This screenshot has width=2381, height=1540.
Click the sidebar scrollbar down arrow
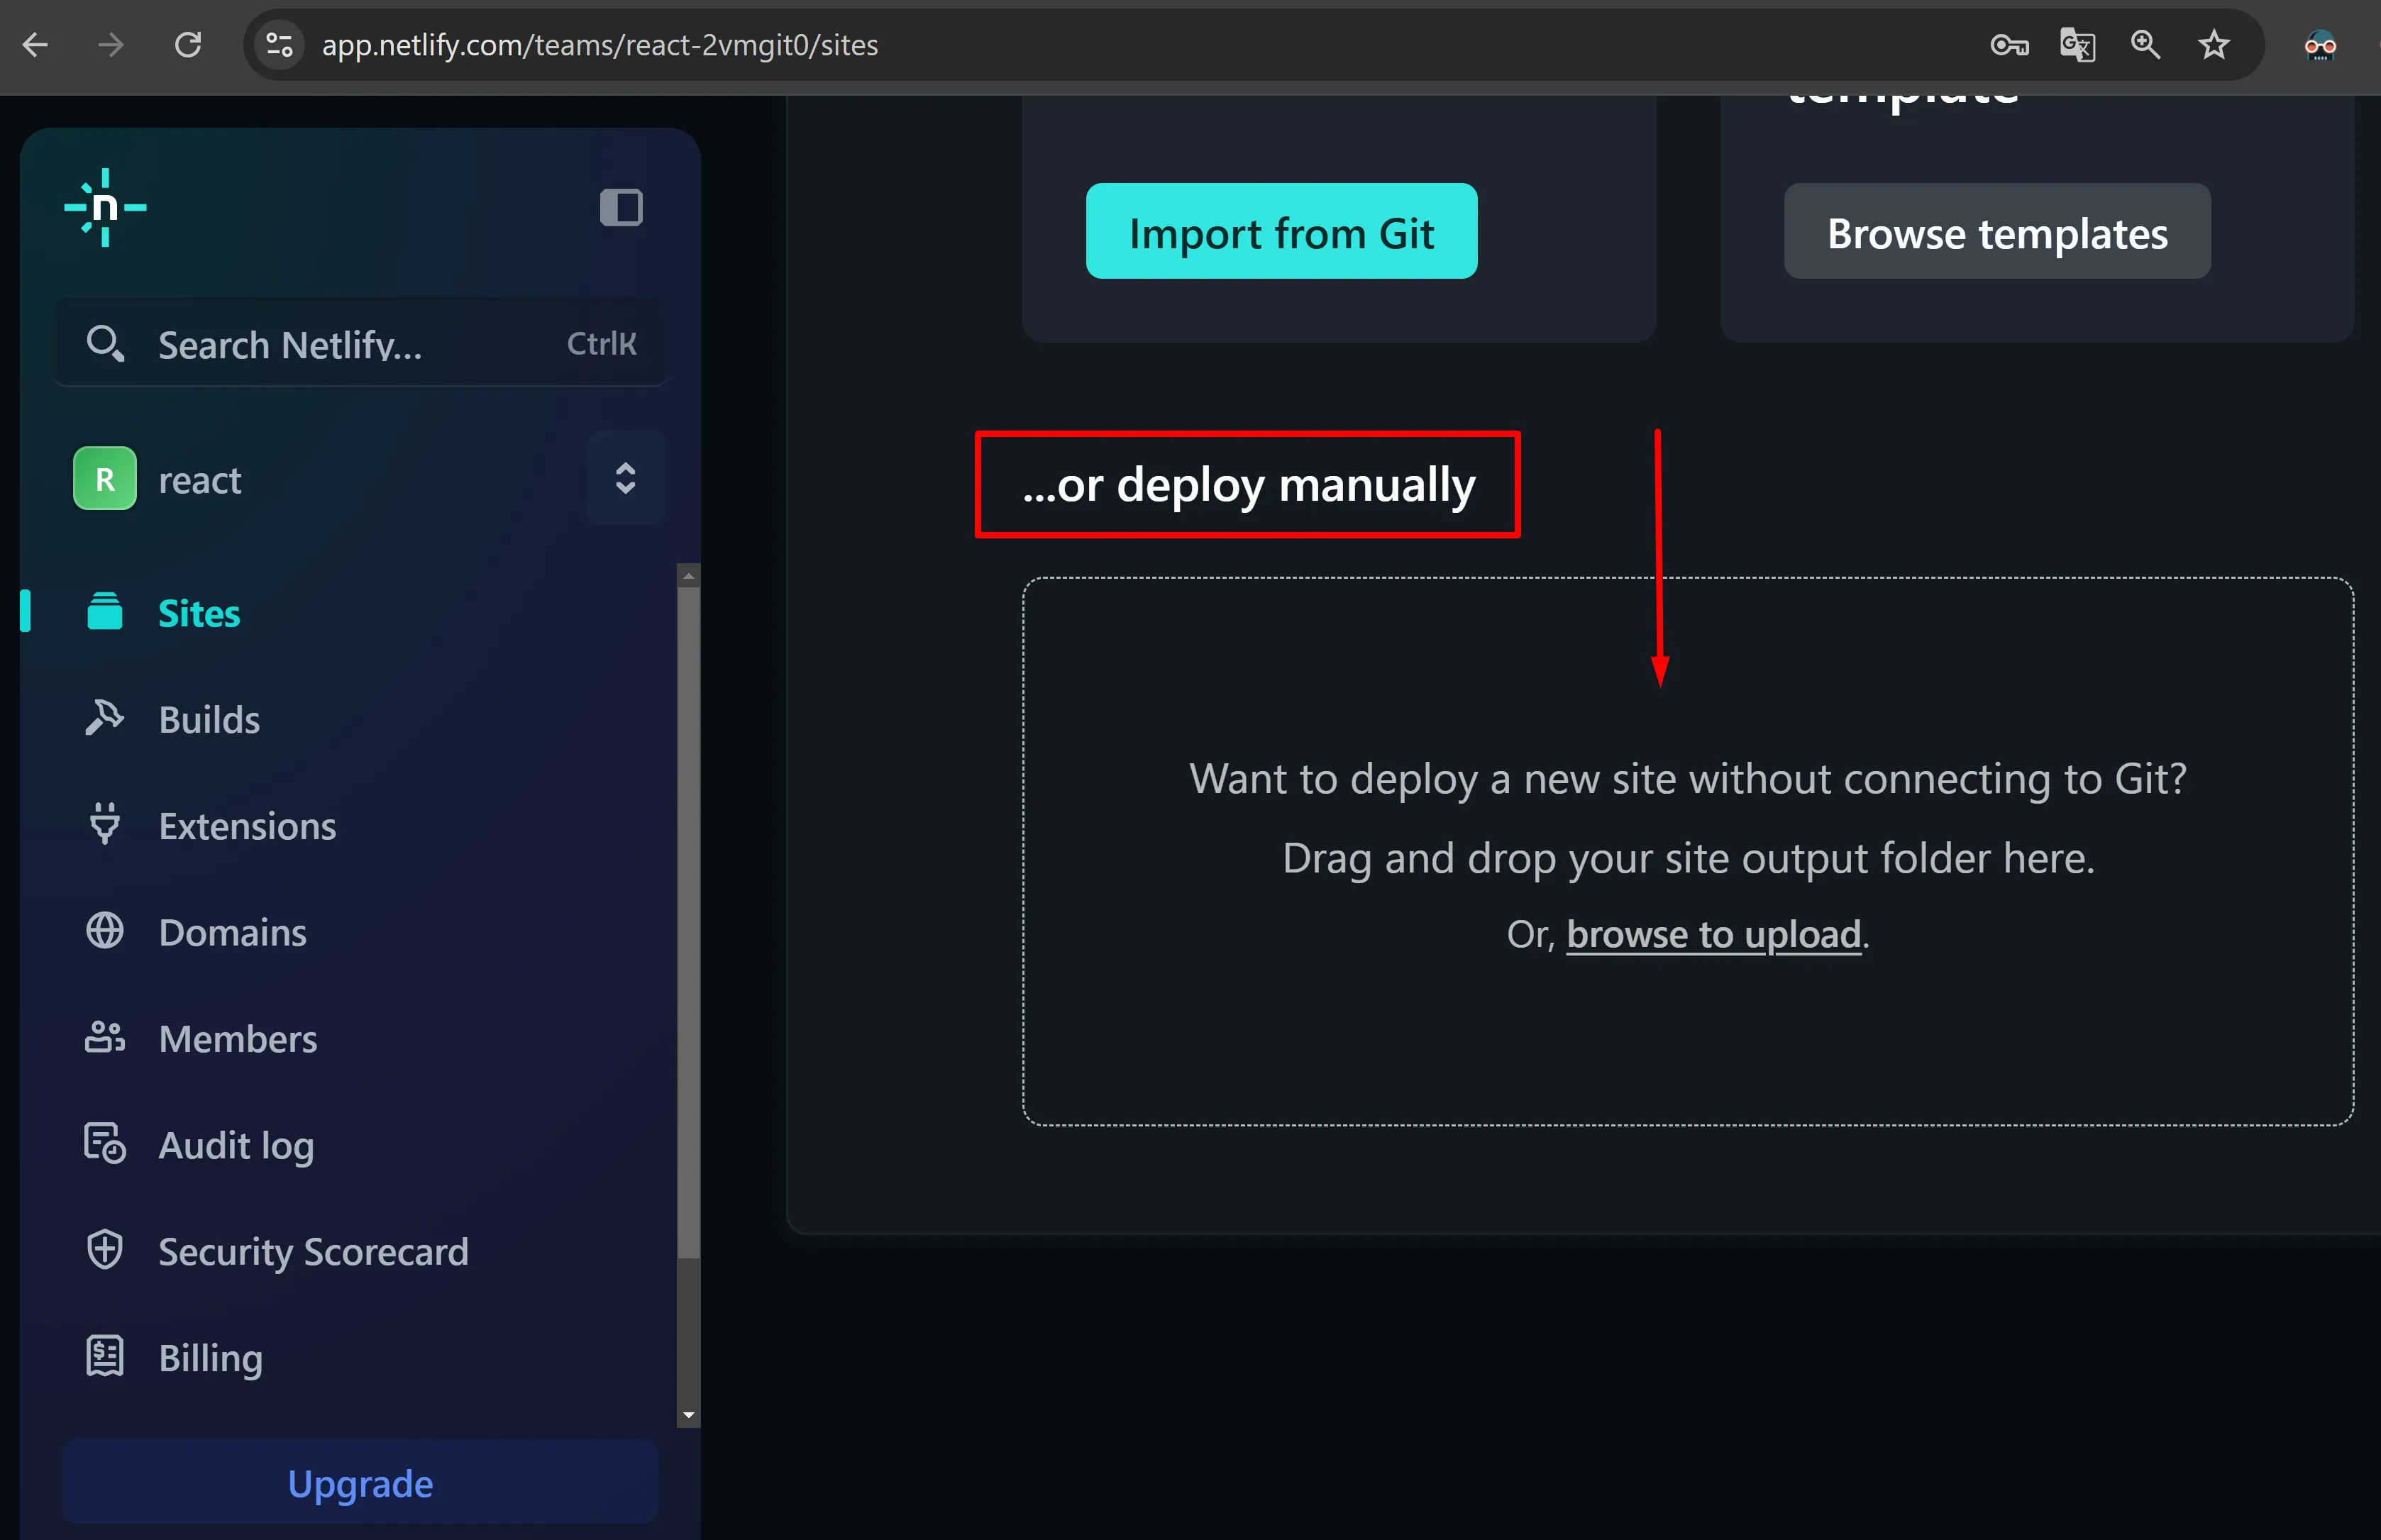(688, 1415)
